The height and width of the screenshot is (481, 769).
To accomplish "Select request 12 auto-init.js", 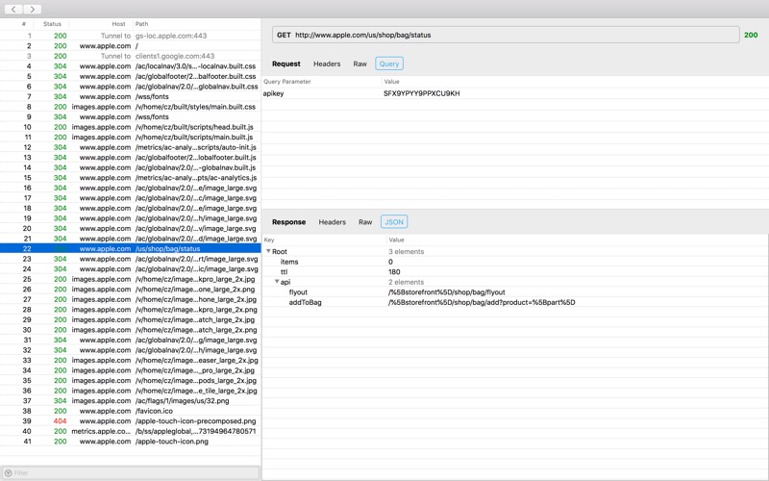I will point(131,147).
